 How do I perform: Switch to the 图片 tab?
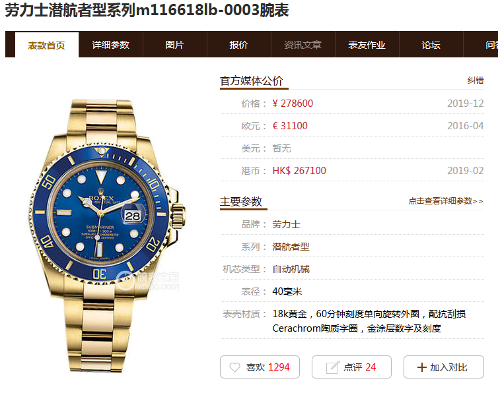[x=174, y=45]
